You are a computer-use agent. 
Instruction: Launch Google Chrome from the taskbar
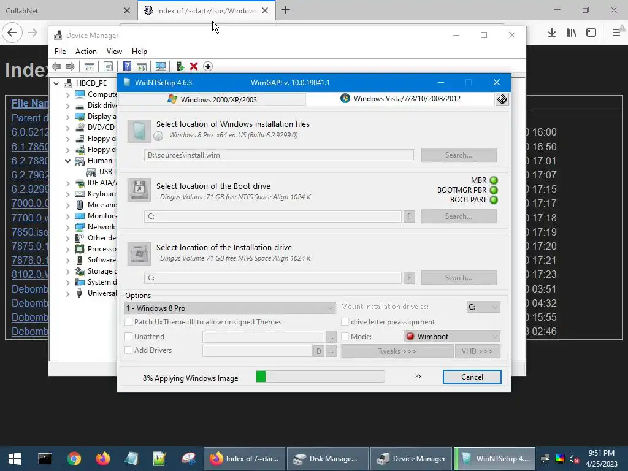[74, 459]
